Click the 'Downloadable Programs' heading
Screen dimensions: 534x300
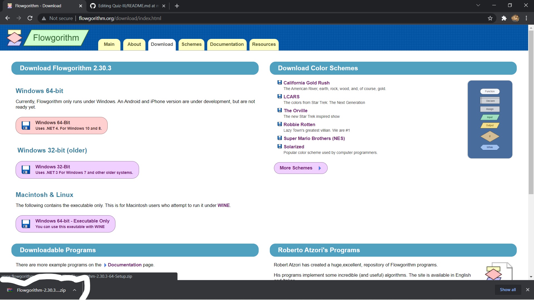58,250
